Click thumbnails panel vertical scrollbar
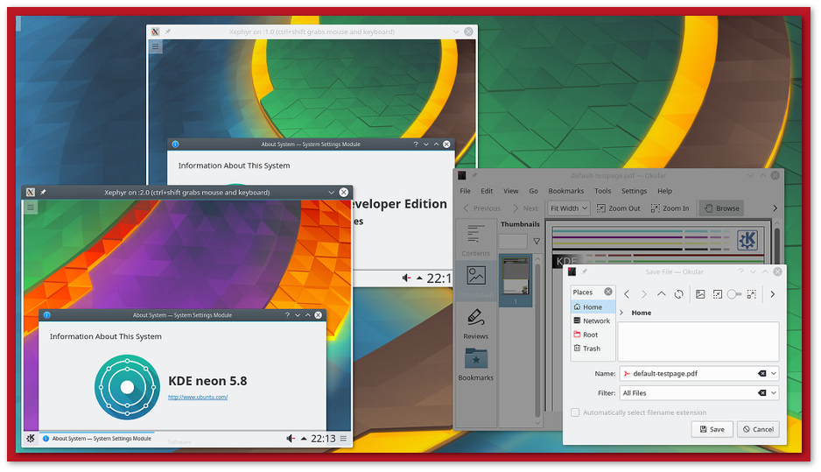821x472 pixels. pyautogui.click(x=537, y=341)
